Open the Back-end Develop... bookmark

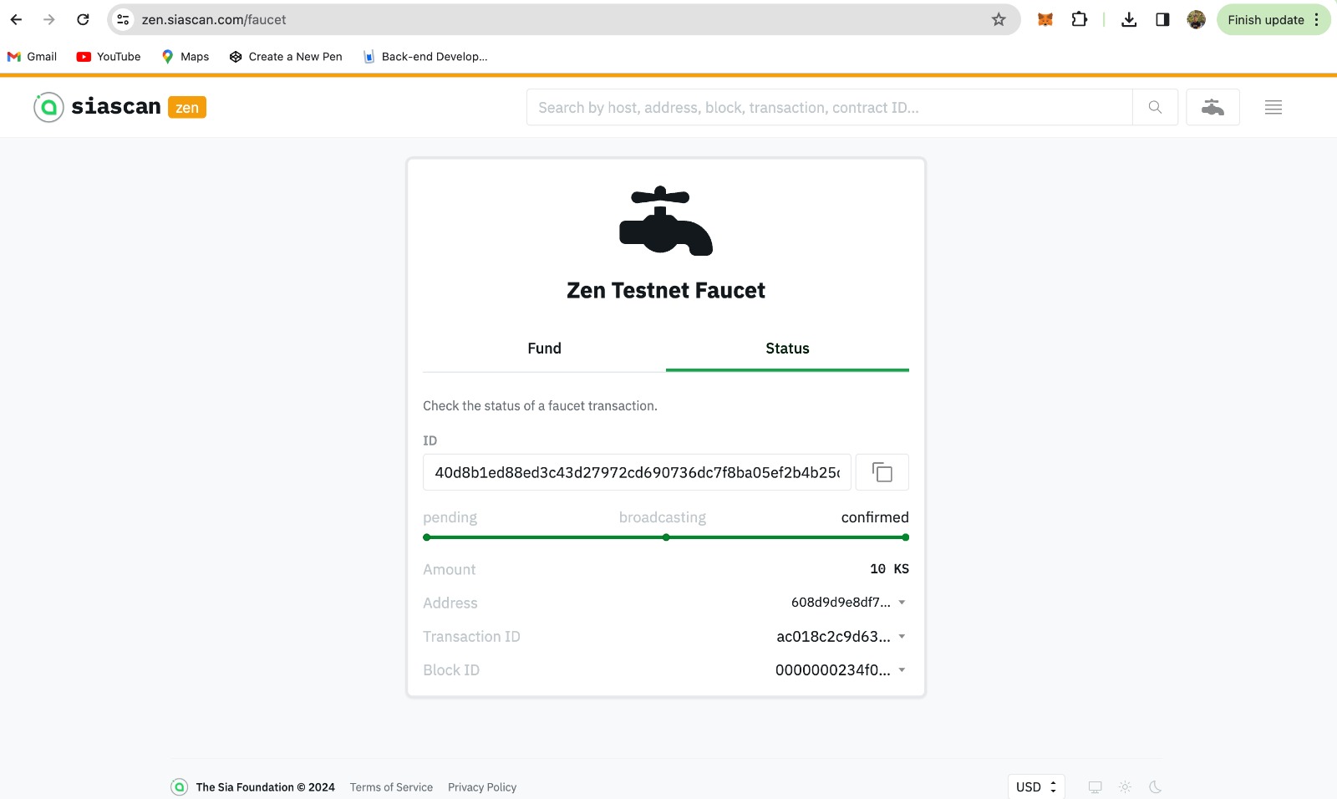(425, 57)
